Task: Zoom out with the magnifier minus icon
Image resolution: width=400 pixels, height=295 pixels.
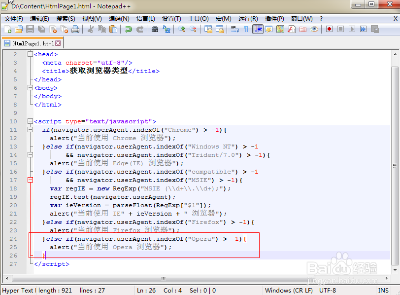Action: point(193,30)
